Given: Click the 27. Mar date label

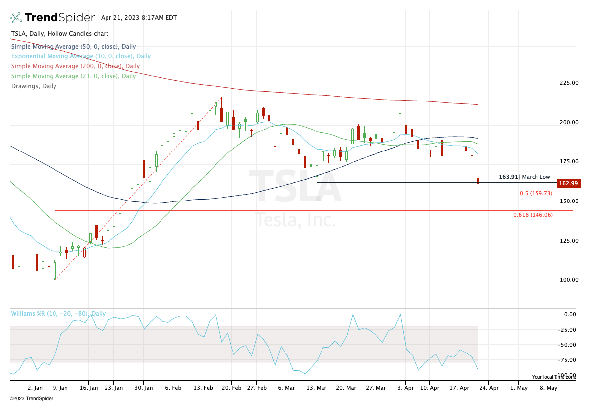Looking at the screenshot, I should point(376,388).
